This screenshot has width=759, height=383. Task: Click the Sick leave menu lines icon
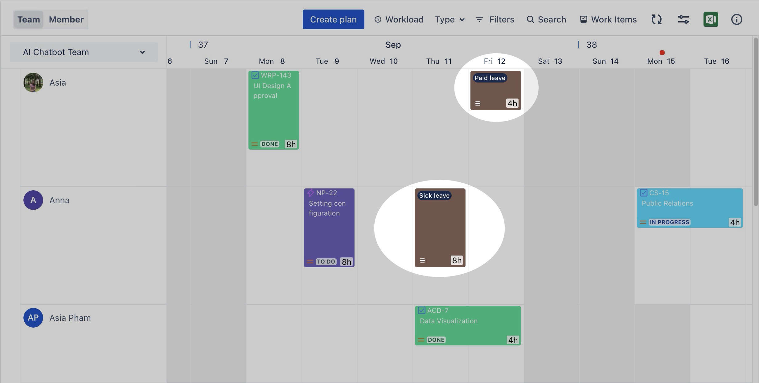pos(422,260)
